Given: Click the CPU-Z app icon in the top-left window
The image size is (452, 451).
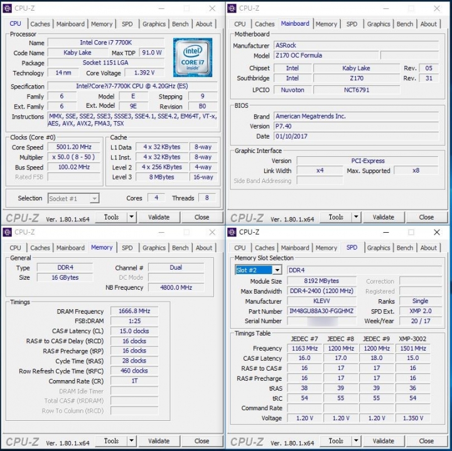Looking at the screenshot, I should click(x=7, y=8).
